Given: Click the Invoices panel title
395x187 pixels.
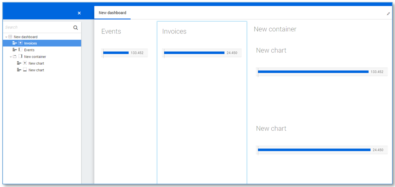Looking at the screenshot, I should click(174, 31).
